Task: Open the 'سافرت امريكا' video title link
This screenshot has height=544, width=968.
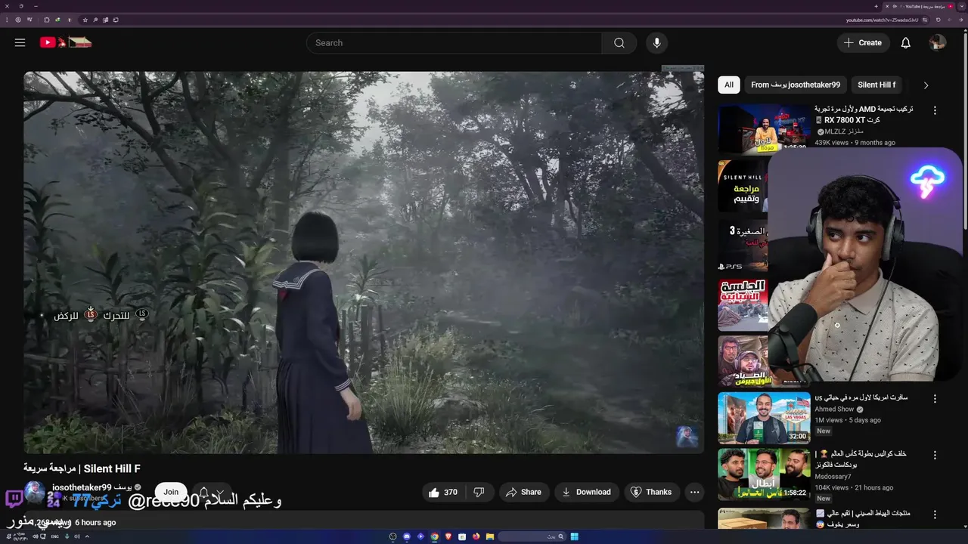Action: tap(861, 397)
